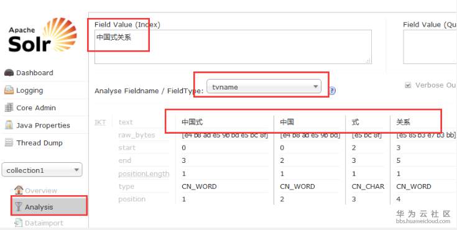Click the token text 中国
This screenshot has height=230, width=457.
[287, 122]
